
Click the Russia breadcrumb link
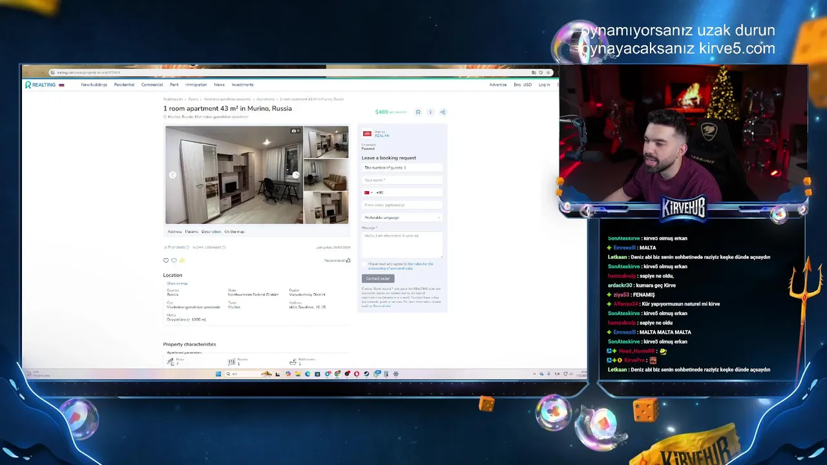[x=193, y=99]
